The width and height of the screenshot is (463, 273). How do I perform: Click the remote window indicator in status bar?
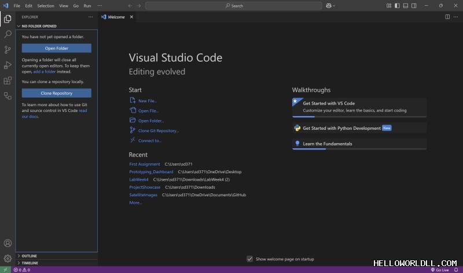pyautogui.click(x=5, y=270)
